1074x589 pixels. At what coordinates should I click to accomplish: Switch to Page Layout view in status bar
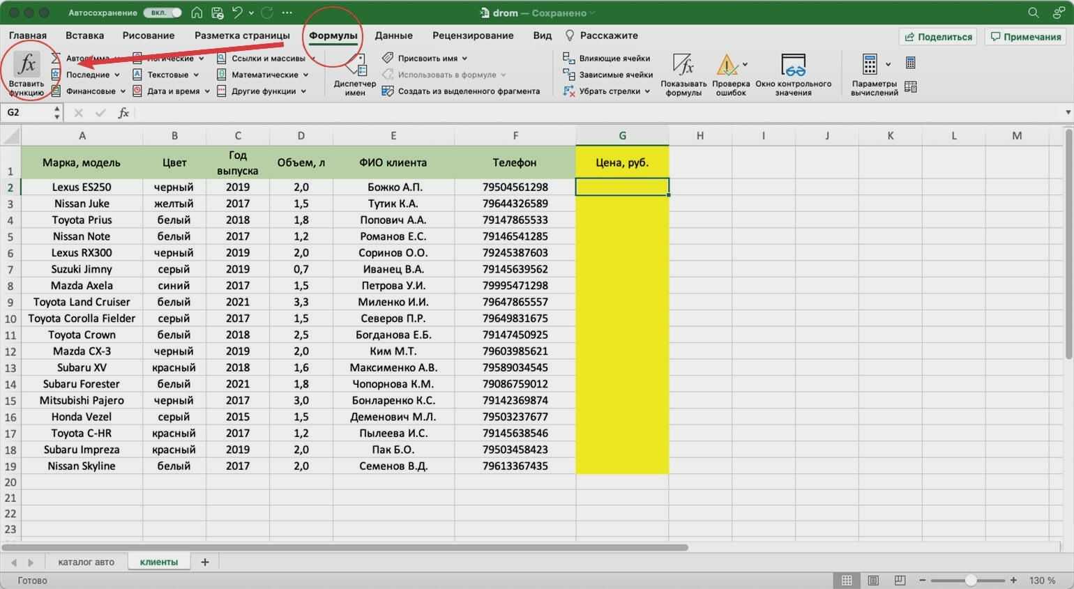pyautogui.click(x=873, y=580)
